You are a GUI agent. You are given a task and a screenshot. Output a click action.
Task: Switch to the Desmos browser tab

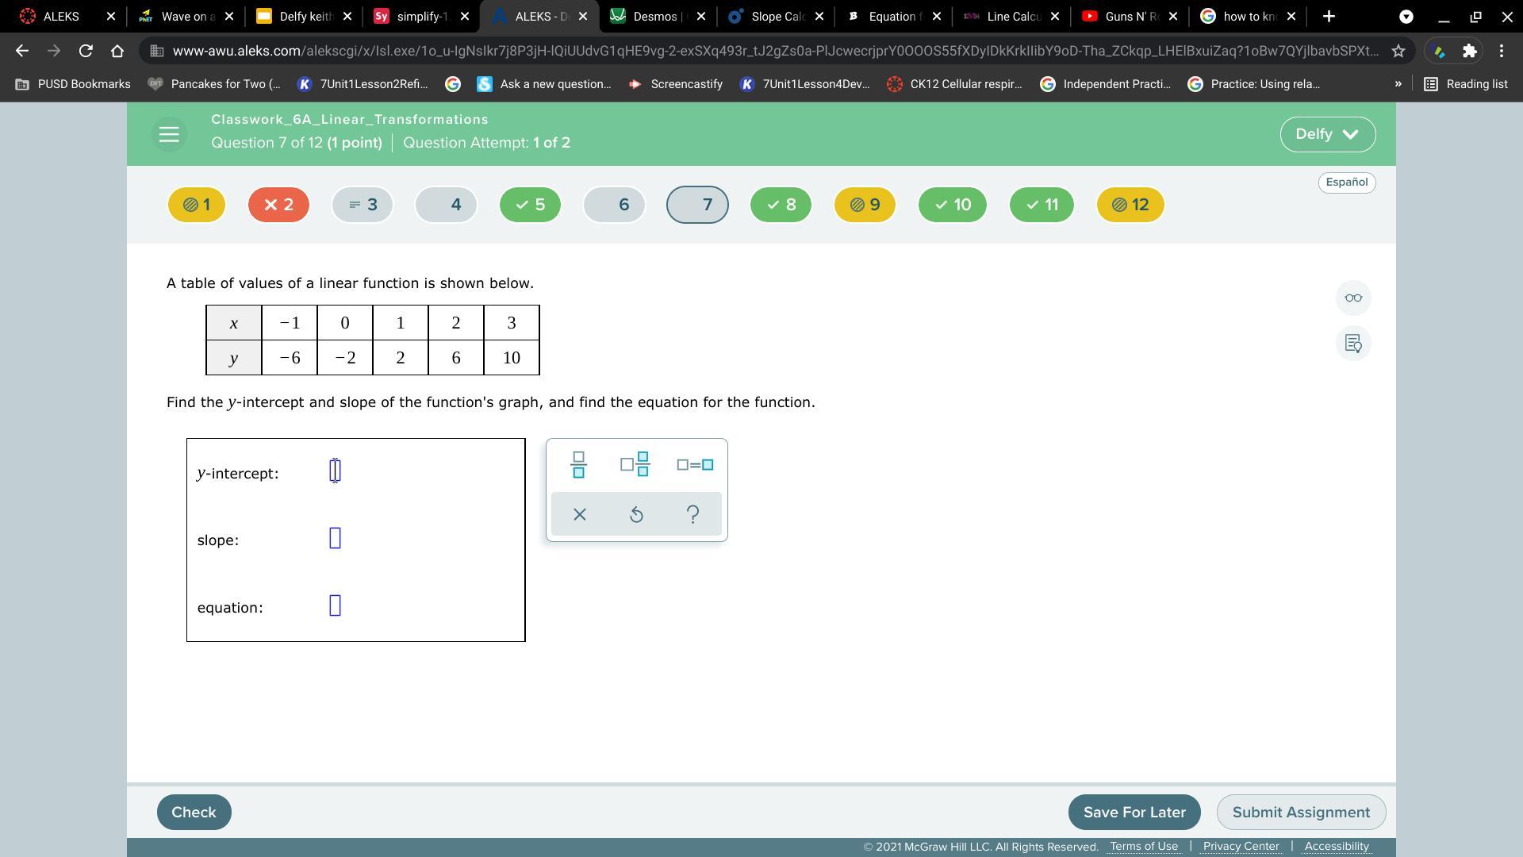(654, 16)
